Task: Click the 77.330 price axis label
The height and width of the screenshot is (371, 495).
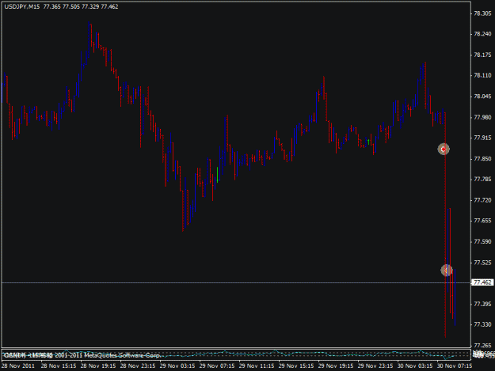Action: click(482, 324)
